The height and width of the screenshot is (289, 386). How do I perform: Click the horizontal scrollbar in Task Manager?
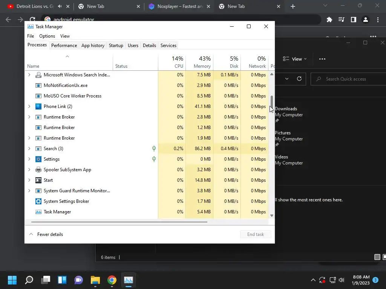click(x=119, y=222)
